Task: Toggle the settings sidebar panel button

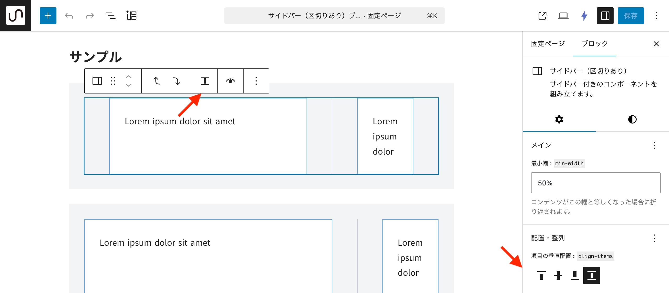Action: [x=605, y=16]
